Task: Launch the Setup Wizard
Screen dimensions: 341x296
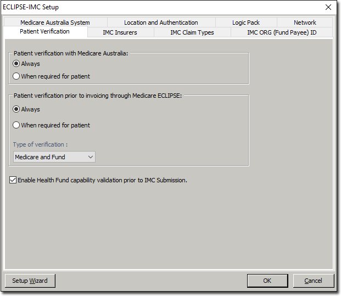Action: (x=30, y=281)
